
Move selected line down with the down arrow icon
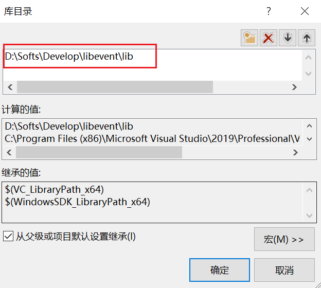tap(288, 38)
